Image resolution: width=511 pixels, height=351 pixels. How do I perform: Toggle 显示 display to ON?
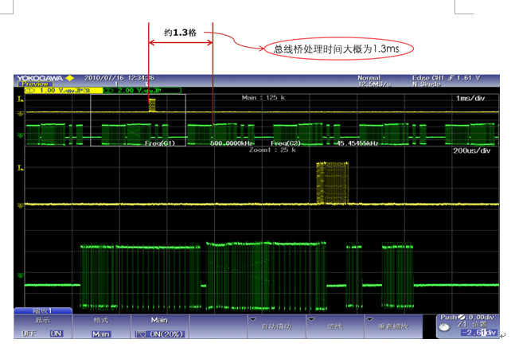pyautogui.click(x=57, y=334)
